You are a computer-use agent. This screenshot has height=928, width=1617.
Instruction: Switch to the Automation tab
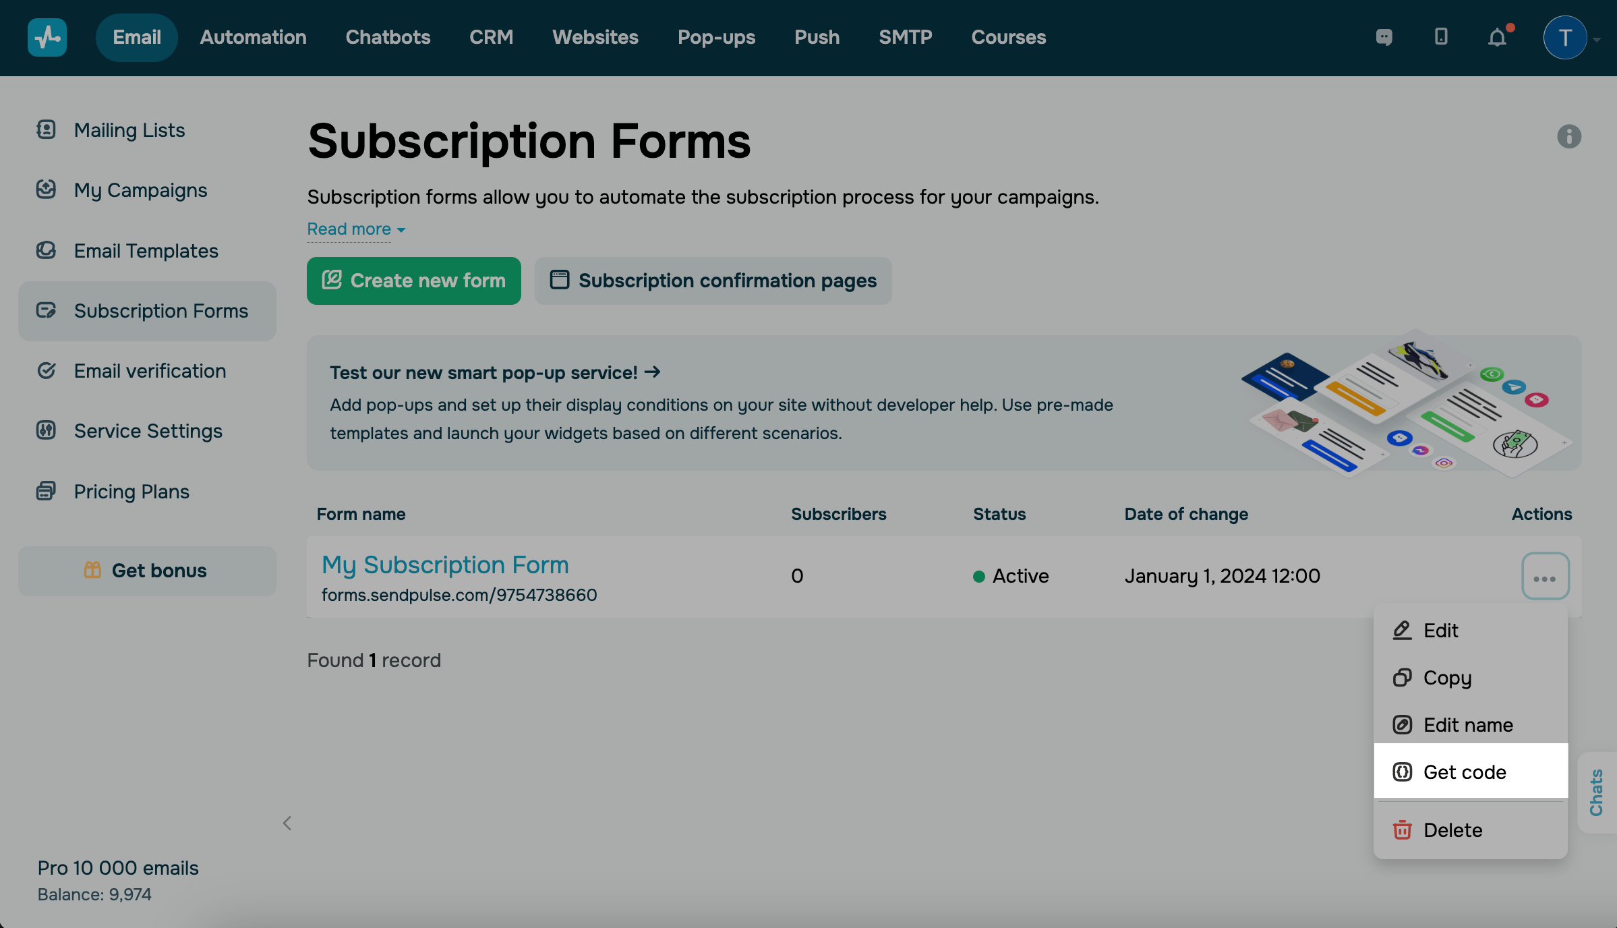click(x=253, y=37)
